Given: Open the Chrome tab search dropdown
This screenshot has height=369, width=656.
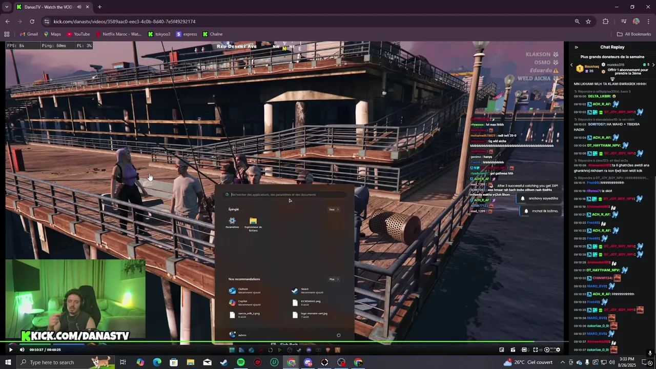Looking at the screenshot, I should coord(7,7).
